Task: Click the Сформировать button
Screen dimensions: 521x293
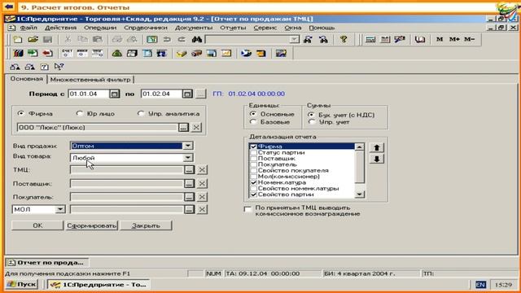Action: pyautogui.click(x=92, y=225)
